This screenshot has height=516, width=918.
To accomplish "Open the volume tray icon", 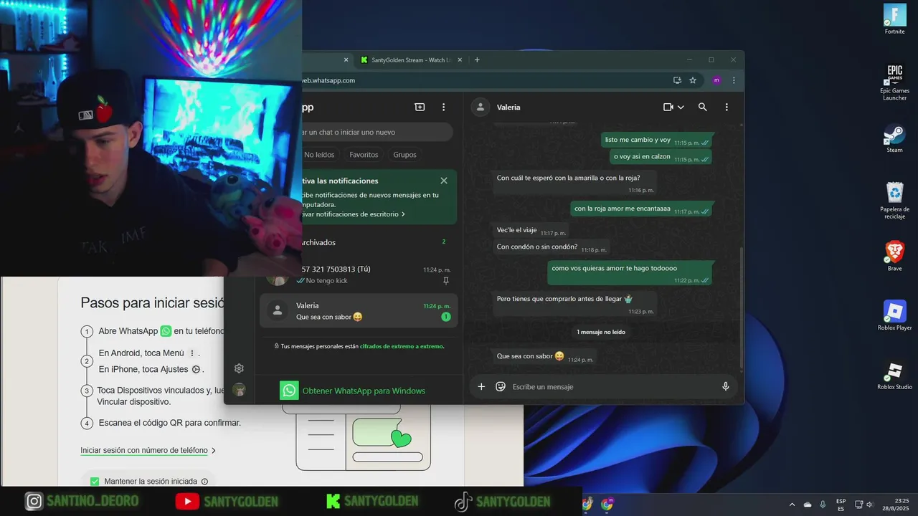I will pyautogui.click(x=870, y=505).
